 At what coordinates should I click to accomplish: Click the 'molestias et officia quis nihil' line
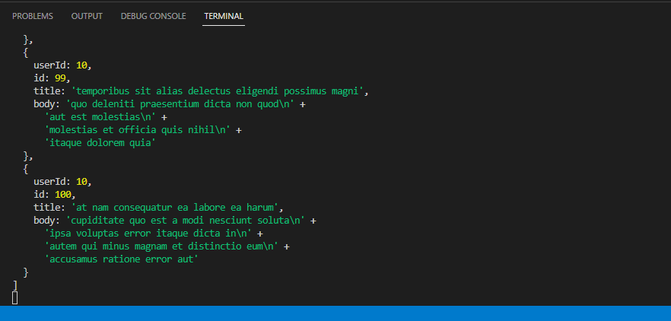click(x=138, y=130)
